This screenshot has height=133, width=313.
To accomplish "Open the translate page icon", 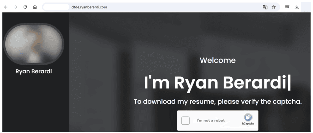I will [265, 7].
